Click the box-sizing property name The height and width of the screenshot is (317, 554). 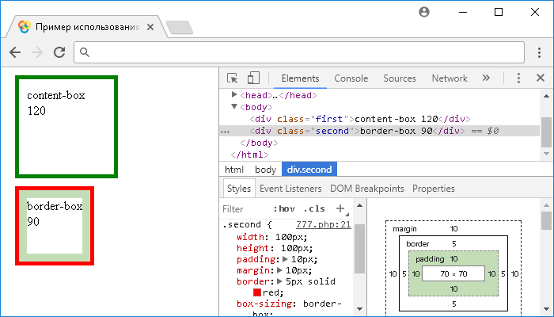[264, 304]
